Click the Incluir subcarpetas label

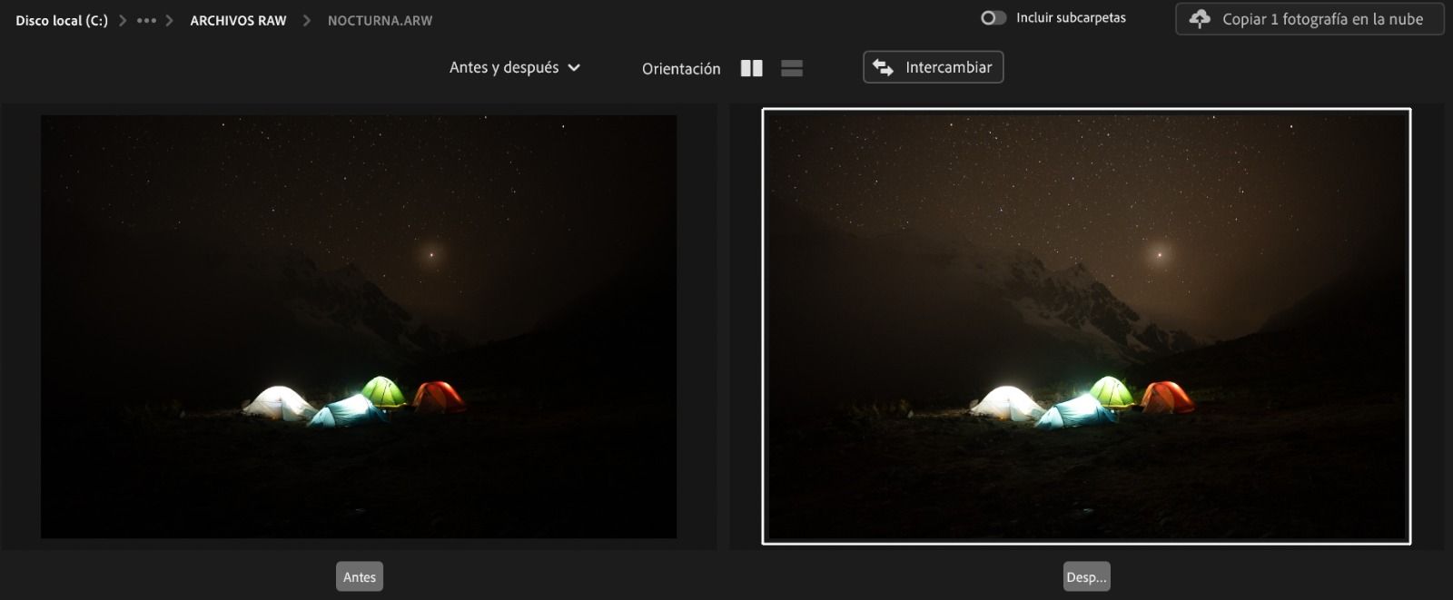1071,18
